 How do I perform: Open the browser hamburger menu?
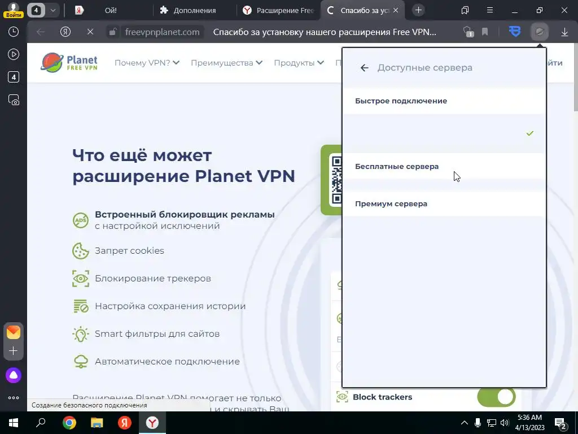coord(490,10)
